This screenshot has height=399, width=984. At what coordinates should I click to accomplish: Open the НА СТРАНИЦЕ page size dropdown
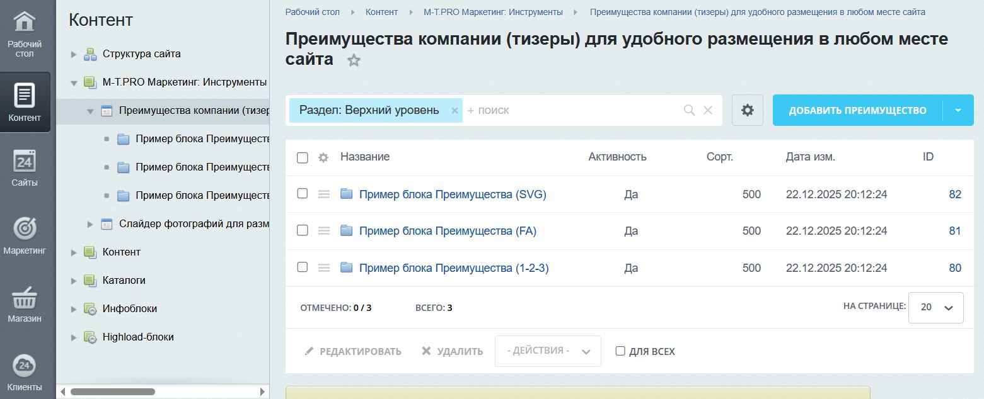pos(935,307)
